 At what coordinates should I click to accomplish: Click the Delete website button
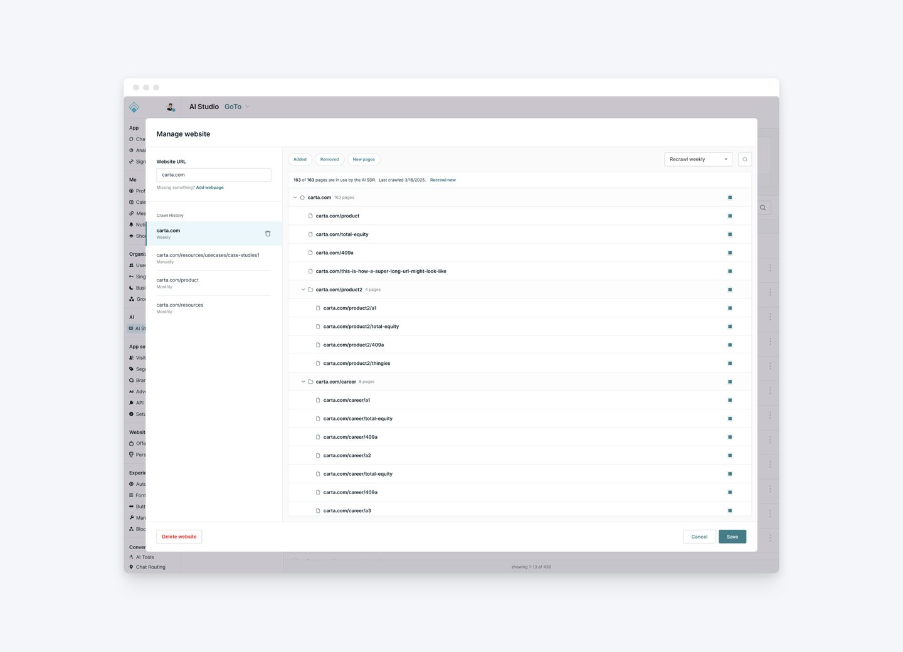(179, 537)
